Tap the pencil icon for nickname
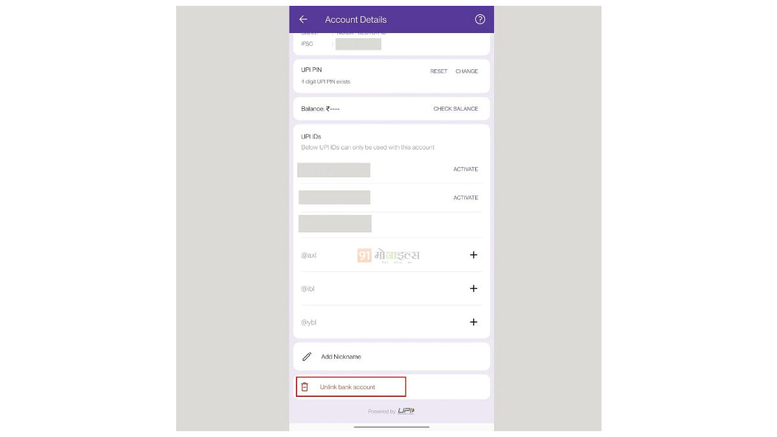Viewport: 777px width, 437px height. pyautogui.click(x=307, y=357)
